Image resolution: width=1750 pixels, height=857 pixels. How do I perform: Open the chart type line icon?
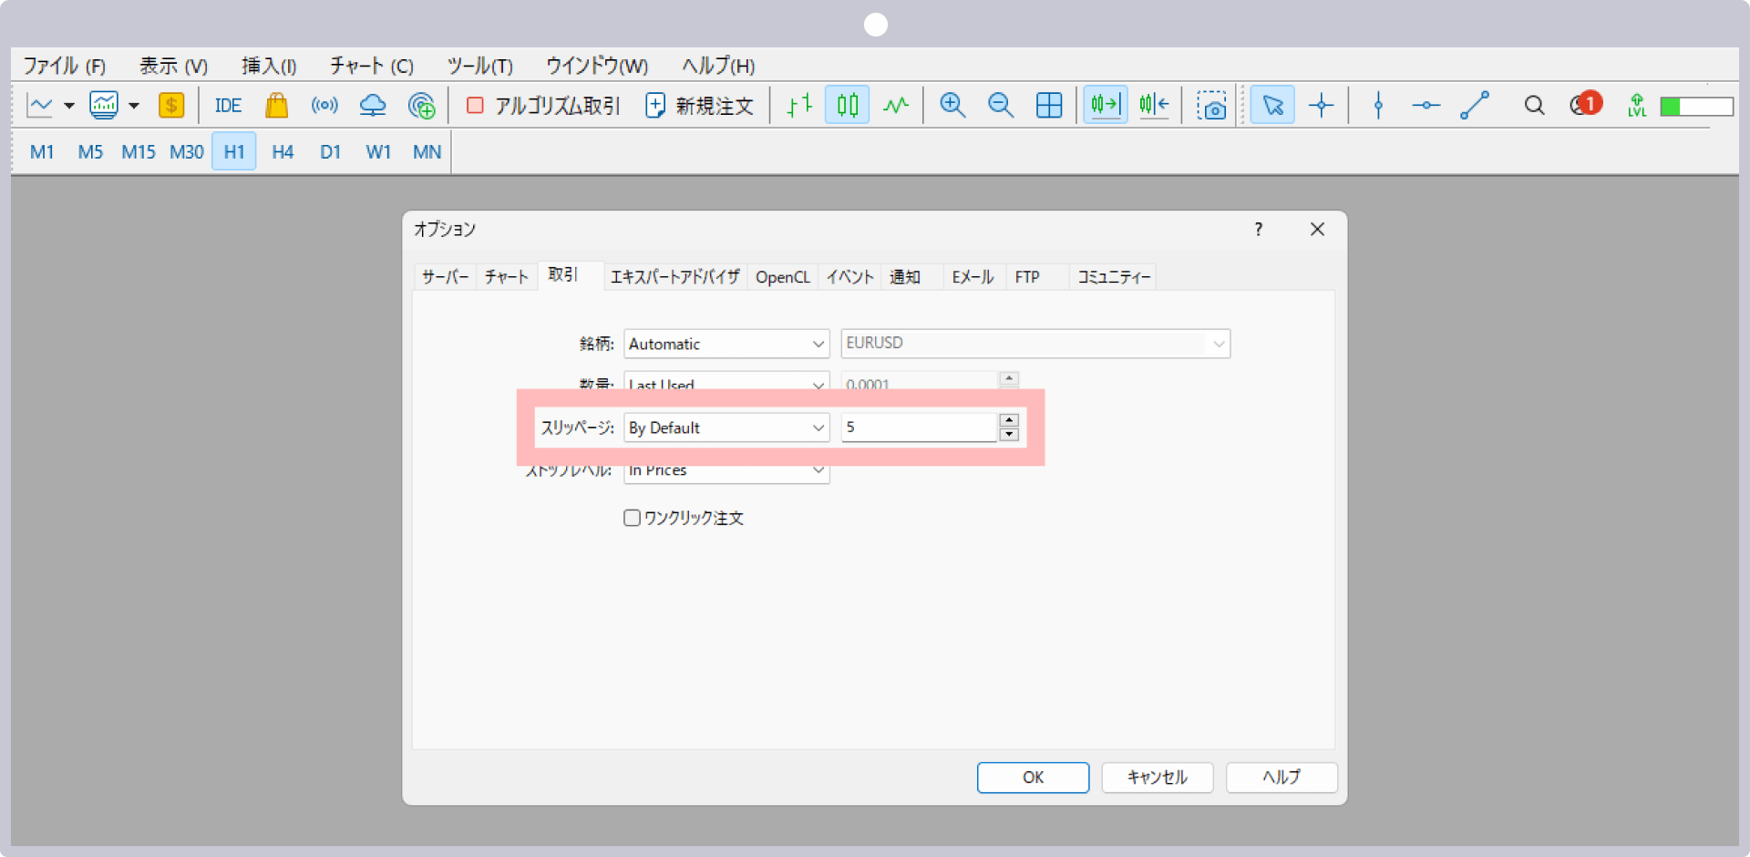point(40,106)
